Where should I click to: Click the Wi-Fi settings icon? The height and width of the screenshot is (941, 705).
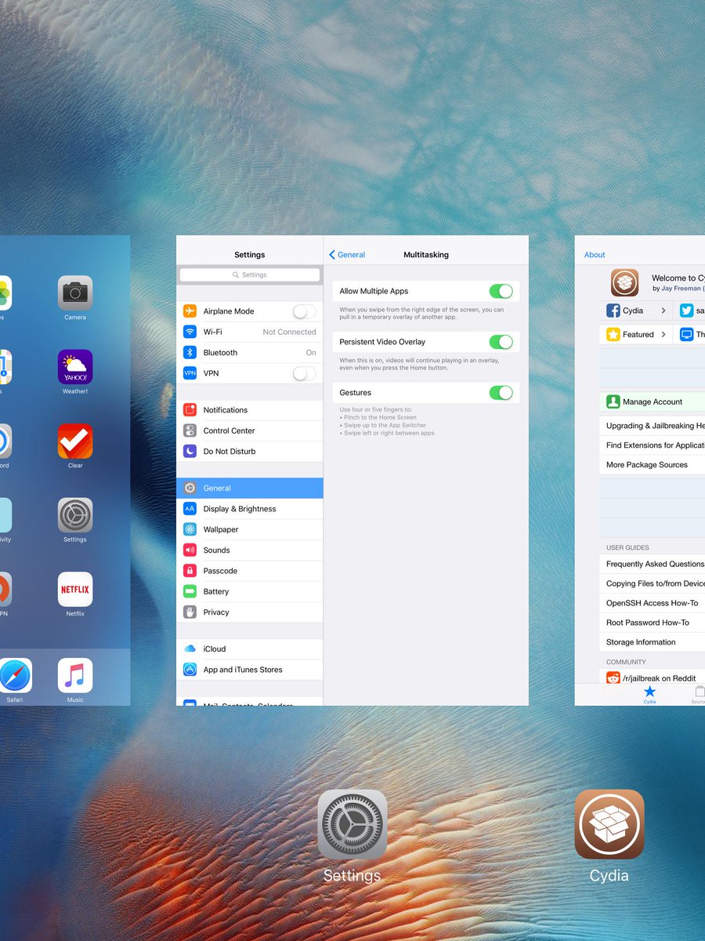coord(190,332)
